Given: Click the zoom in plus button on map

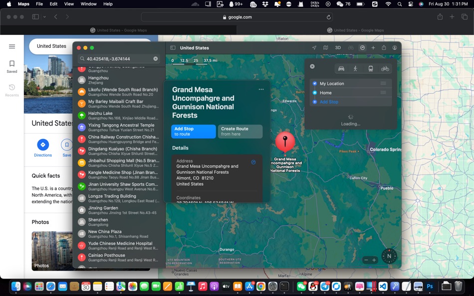Looking at the screenshot, I should [374, 260].
